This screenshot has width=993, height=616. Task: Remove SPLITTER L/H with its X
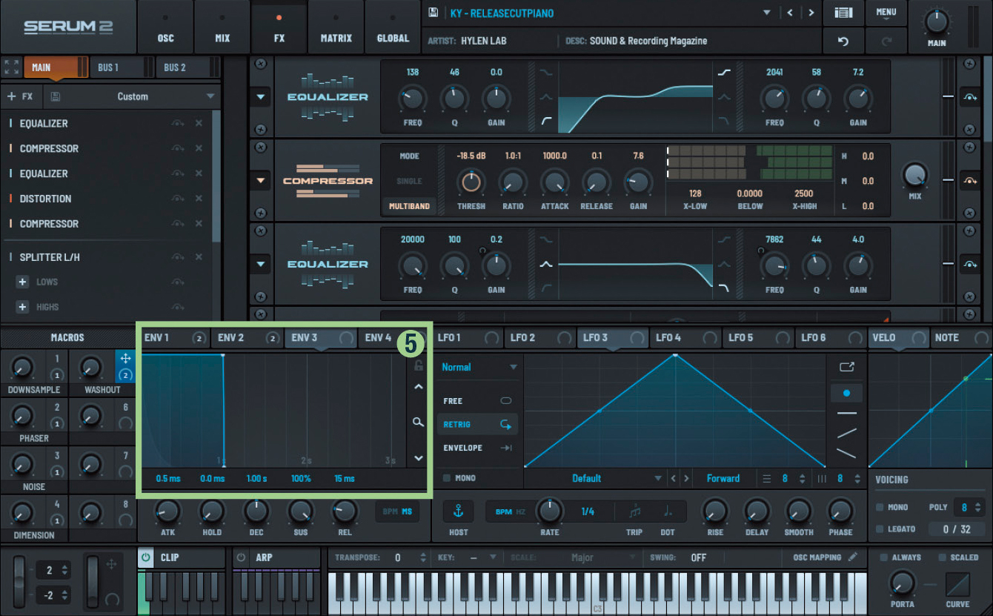(199, 256)
